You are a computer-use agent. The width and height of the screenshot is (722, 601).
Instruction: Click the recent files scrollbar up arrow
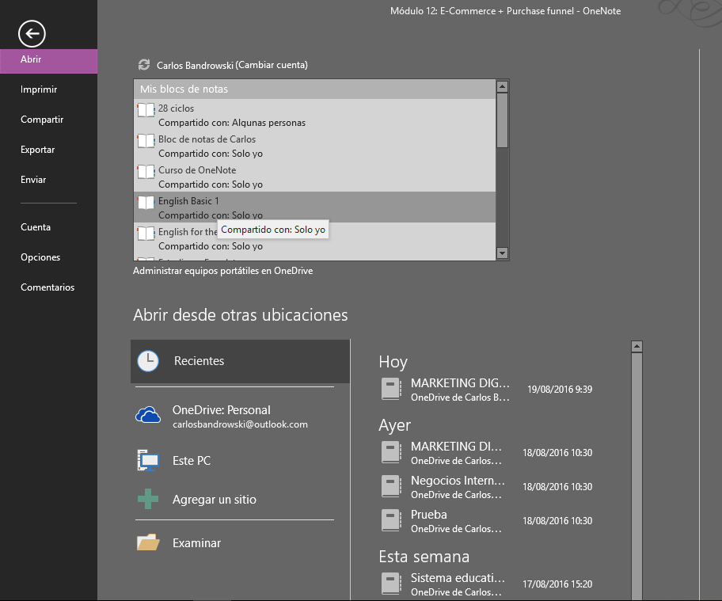[x=636, y=345]
